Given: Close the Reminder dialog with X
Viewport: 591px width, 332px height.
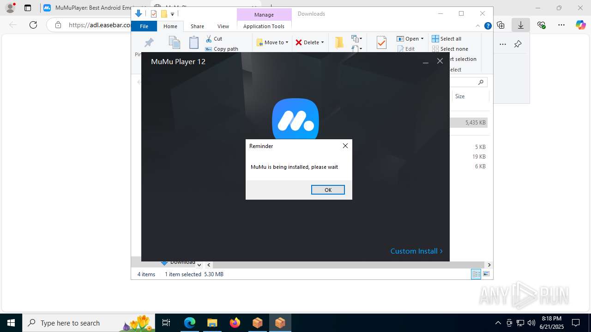Looking at the screenshot, I should tap(345, 146).
